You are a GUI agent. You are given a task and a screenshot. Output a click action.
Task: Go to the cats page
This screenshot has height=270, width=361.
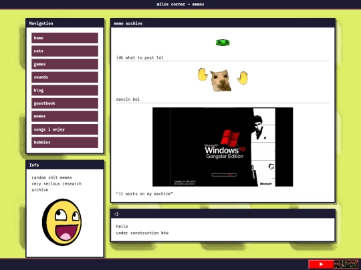click(x=65, y=51)
